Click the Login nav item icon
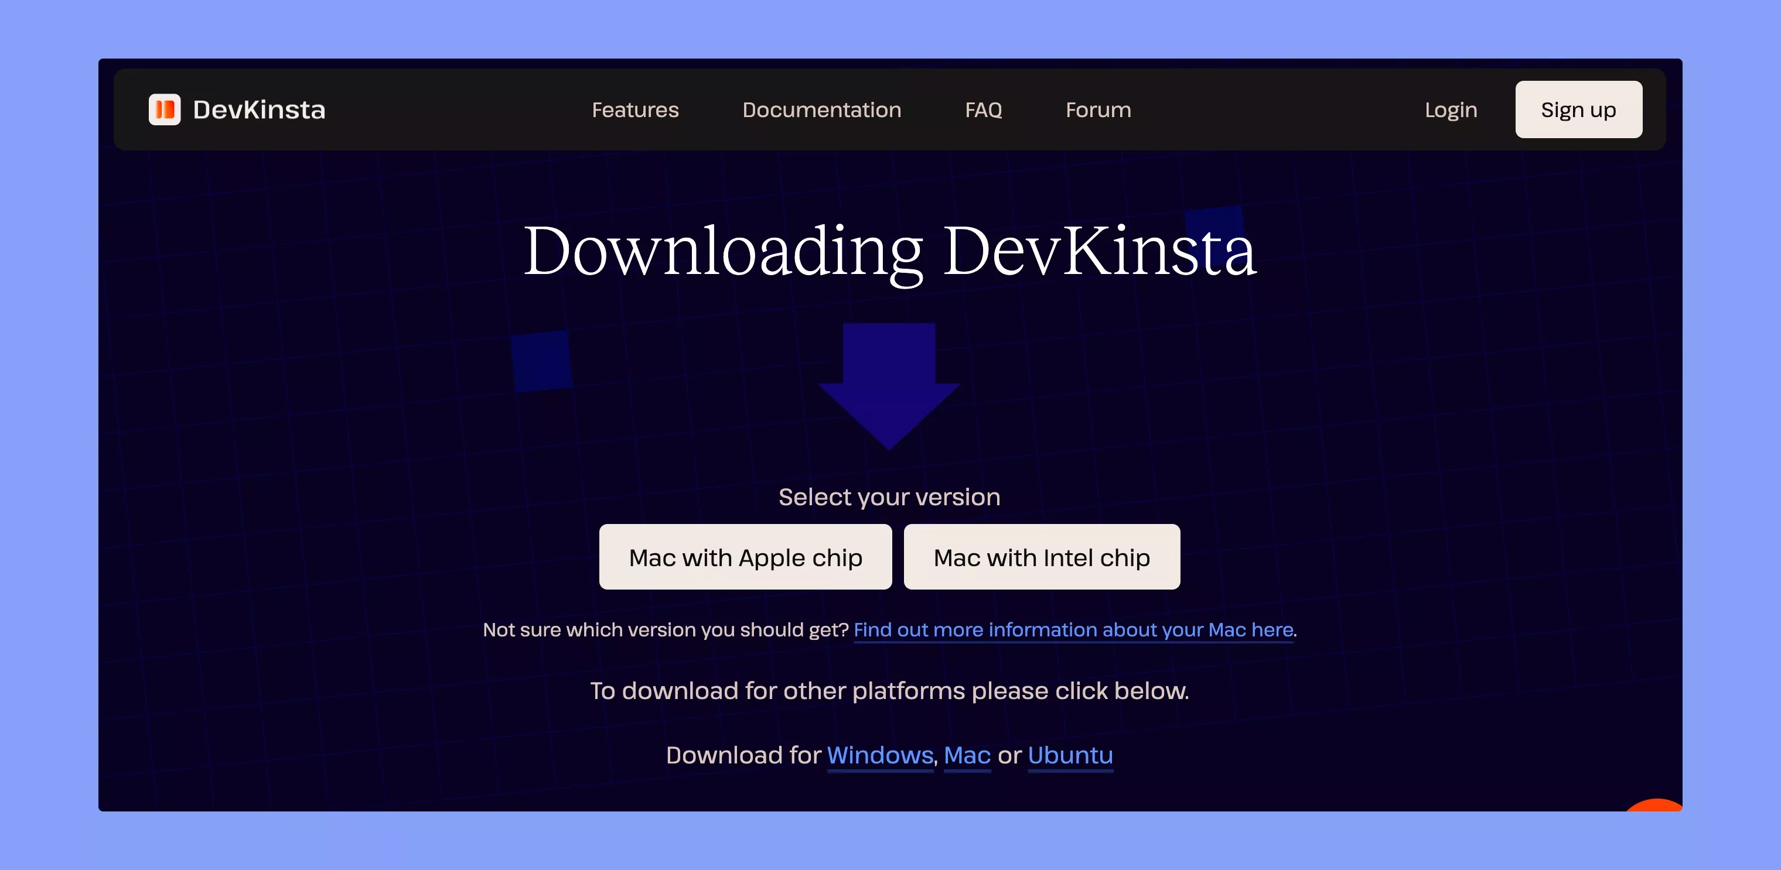1781x870 pixels. click(x=1452, y=110)
